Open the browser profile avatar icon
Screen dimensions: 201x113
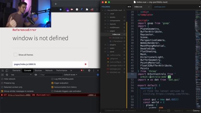[x=92, y=9]
